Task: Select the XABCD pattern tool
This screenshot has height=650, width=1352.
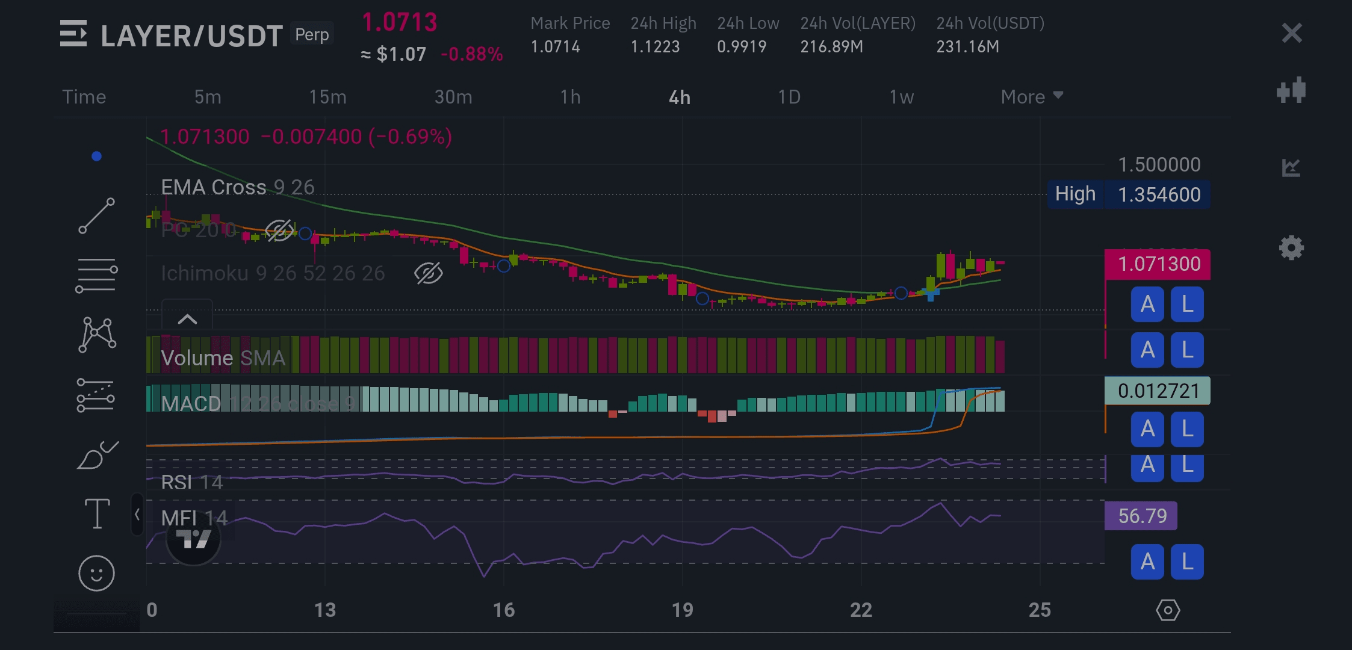Action: point(96,335)
